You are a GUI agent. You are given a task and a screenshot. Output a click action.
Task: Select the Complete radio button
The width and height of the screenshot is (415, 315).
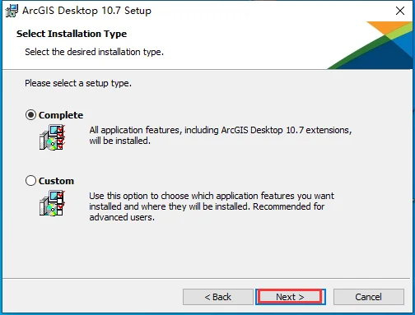[30, 115]
